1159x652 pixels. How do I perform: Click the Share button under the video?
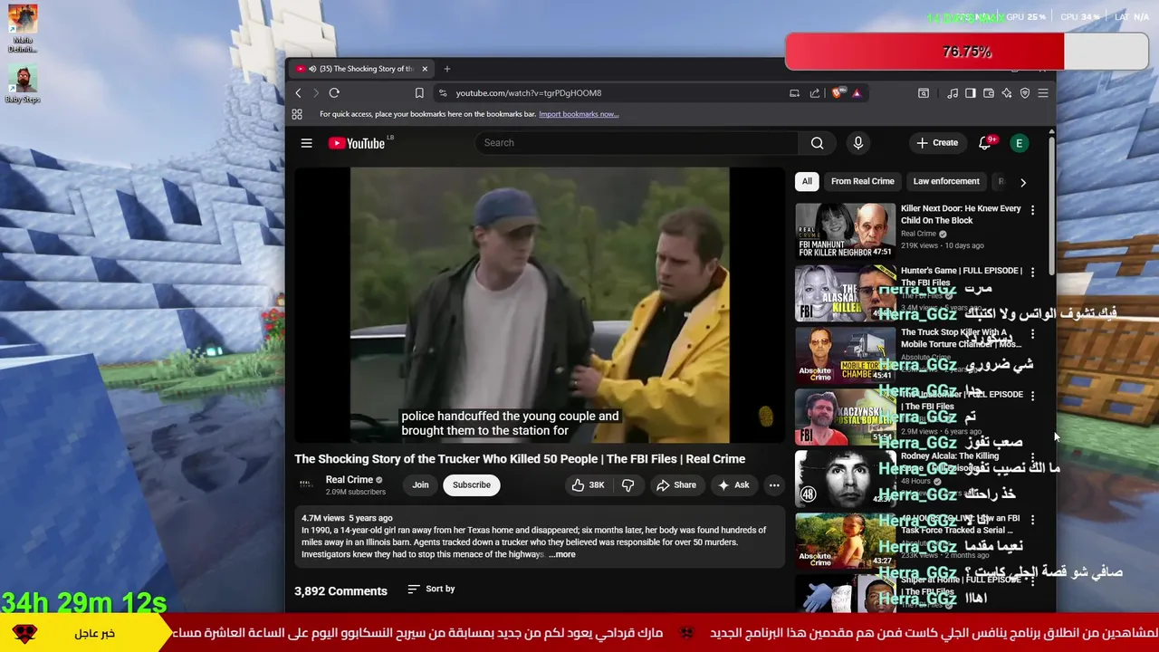[677, 485]
